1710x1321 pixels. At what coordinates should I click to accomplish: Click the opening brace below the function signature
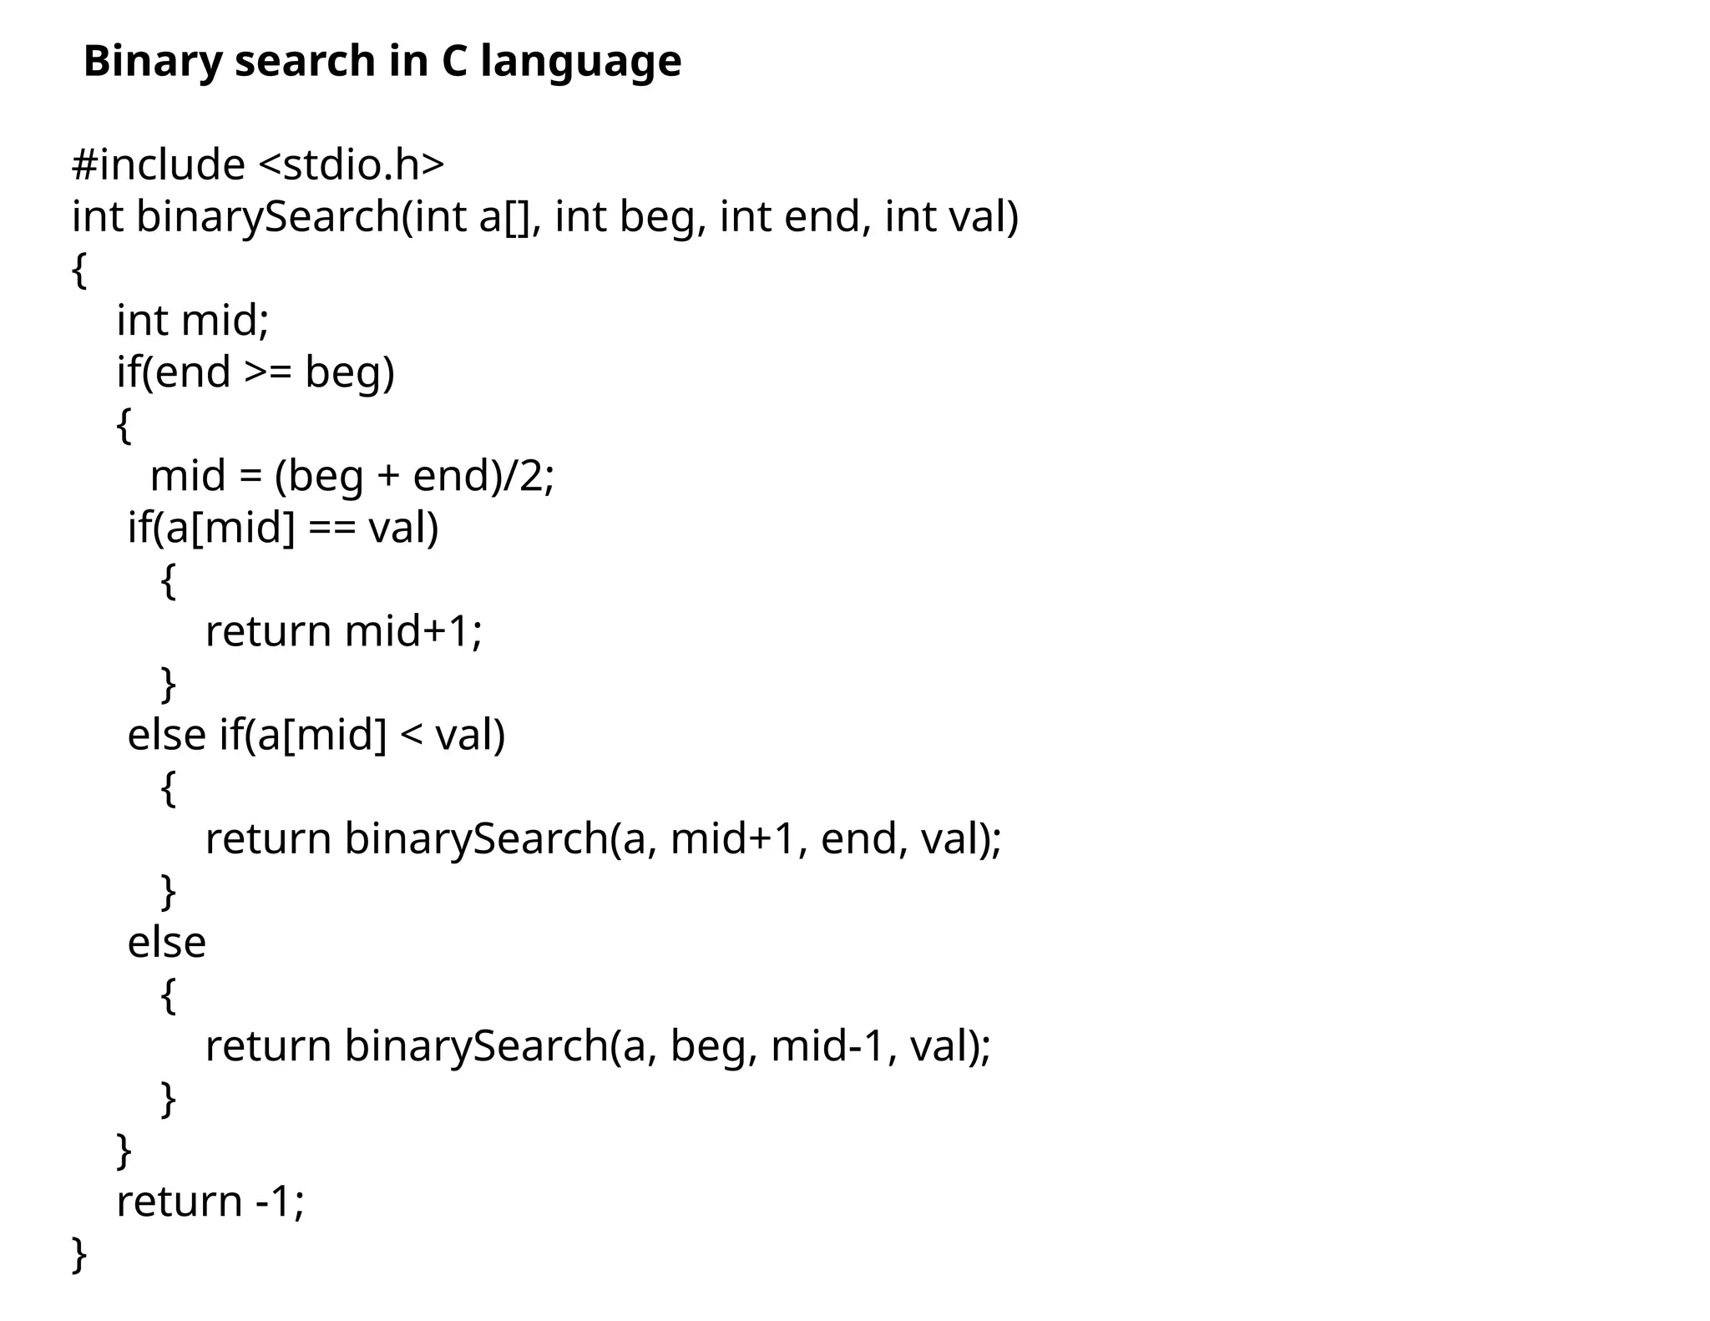[79, 269]
